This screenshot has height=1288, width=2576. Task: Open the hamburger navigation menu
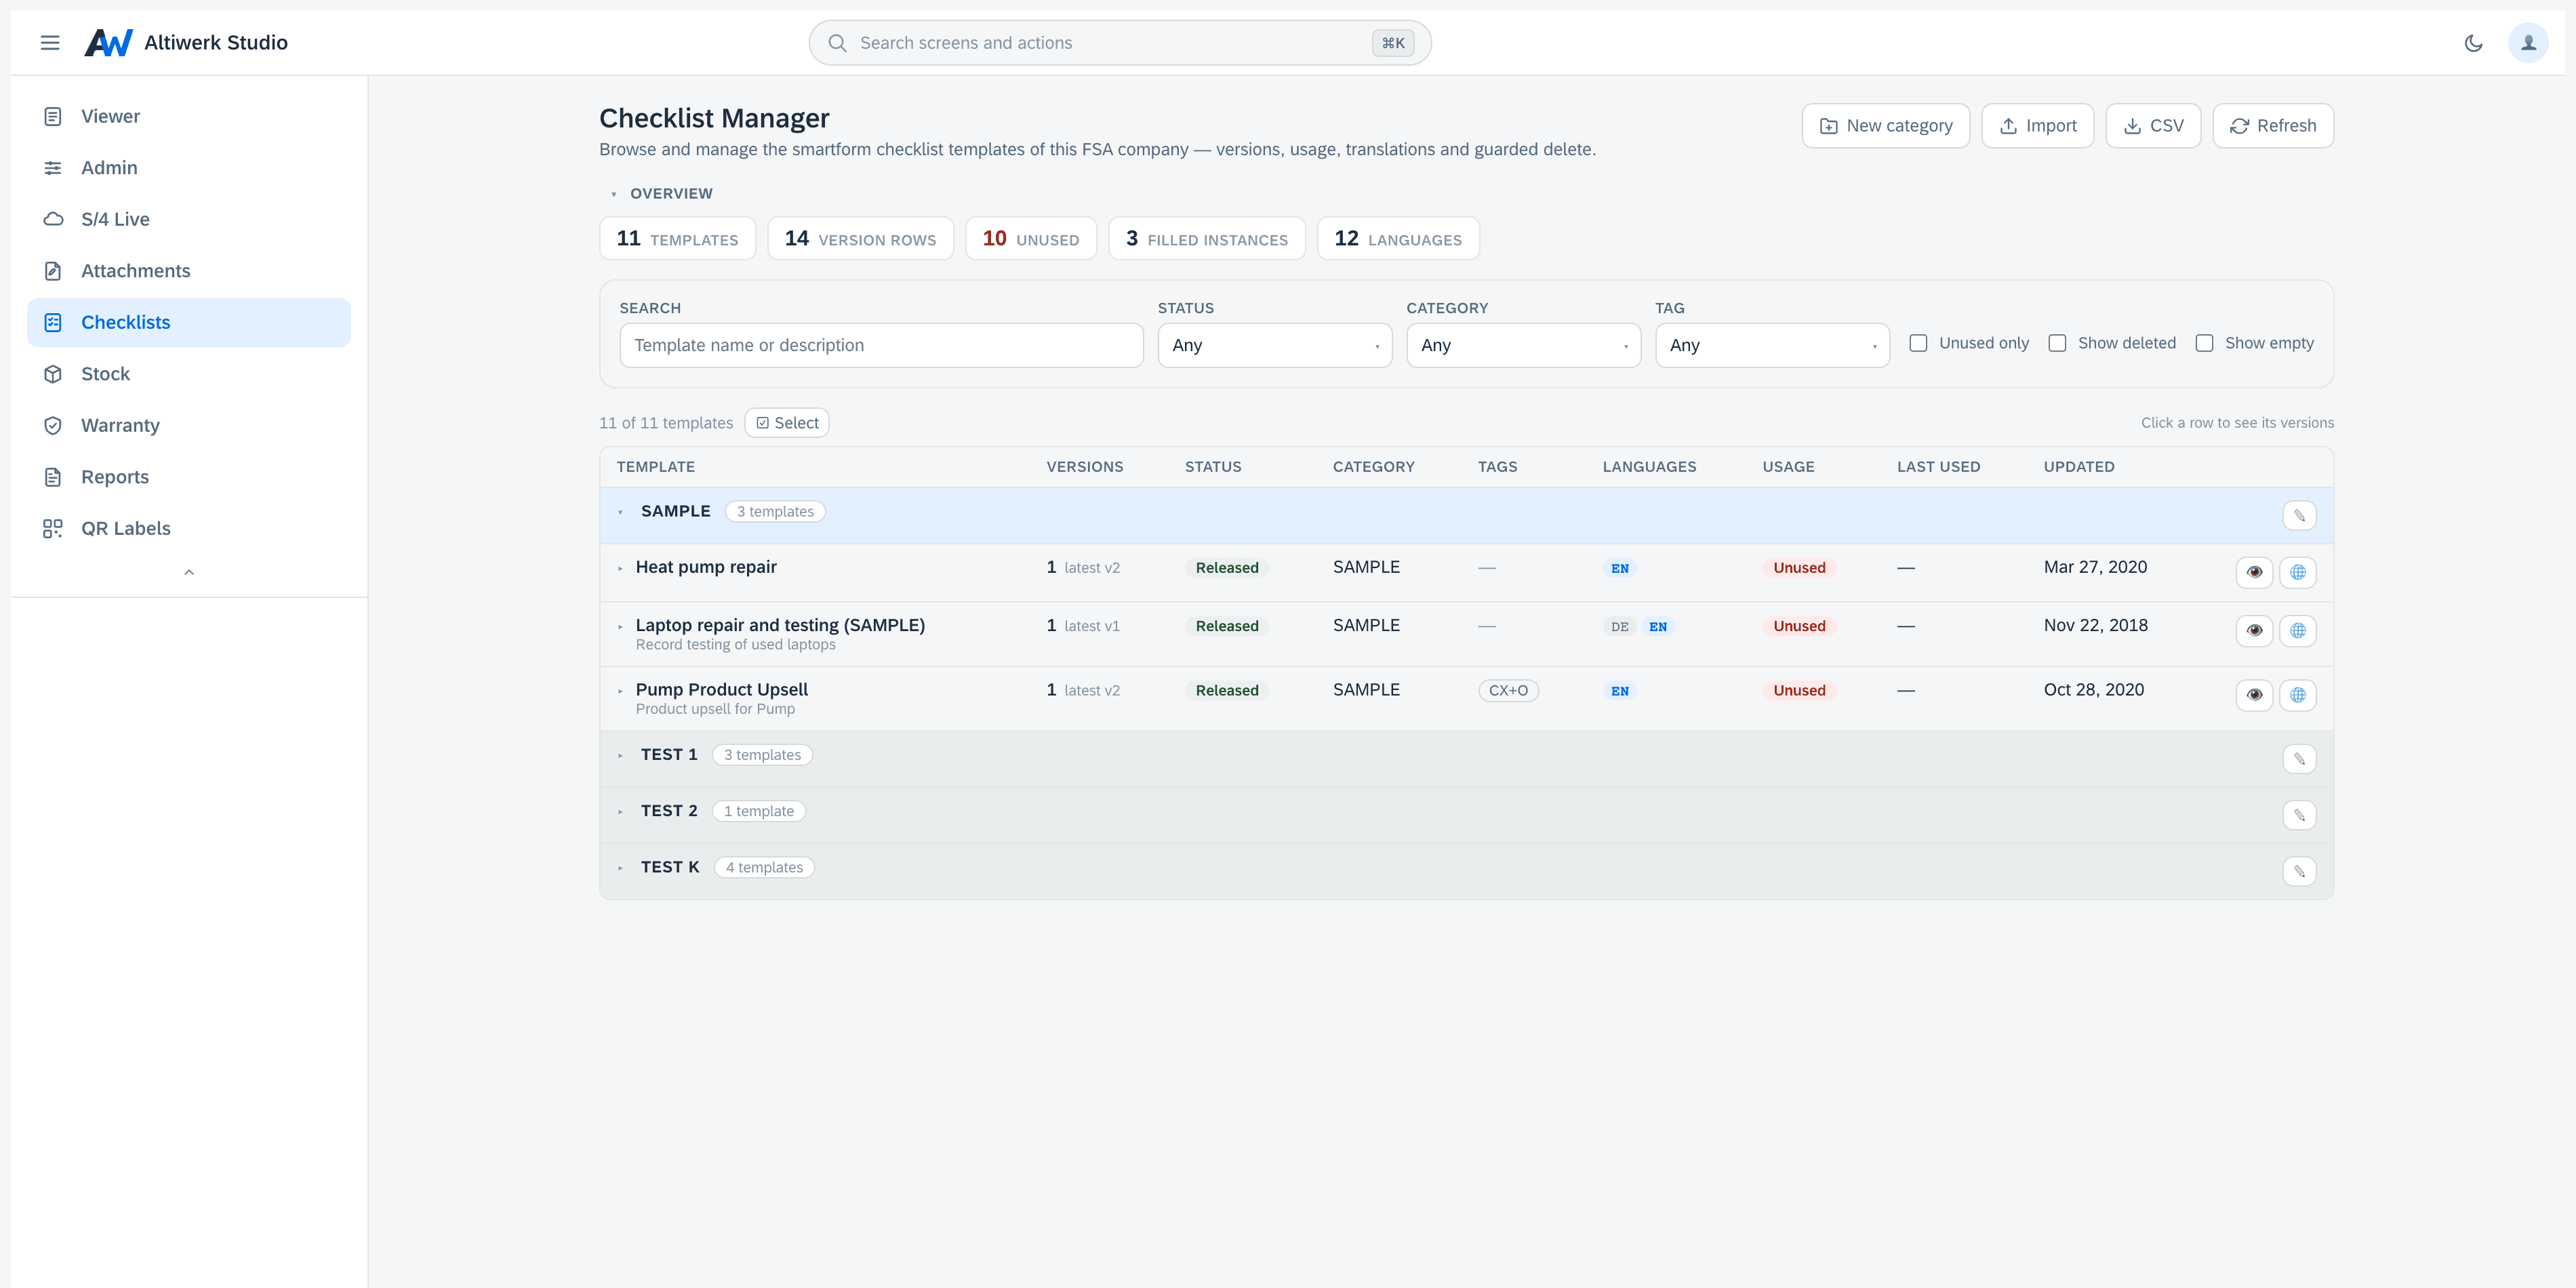[x=50, y=43]
